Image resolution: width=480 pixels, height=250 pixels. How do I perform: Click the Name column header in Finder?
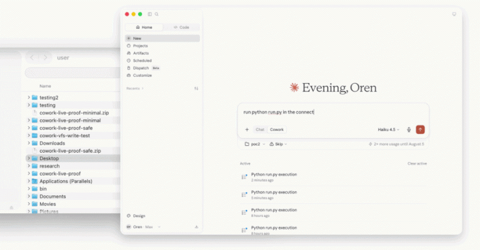45,86
